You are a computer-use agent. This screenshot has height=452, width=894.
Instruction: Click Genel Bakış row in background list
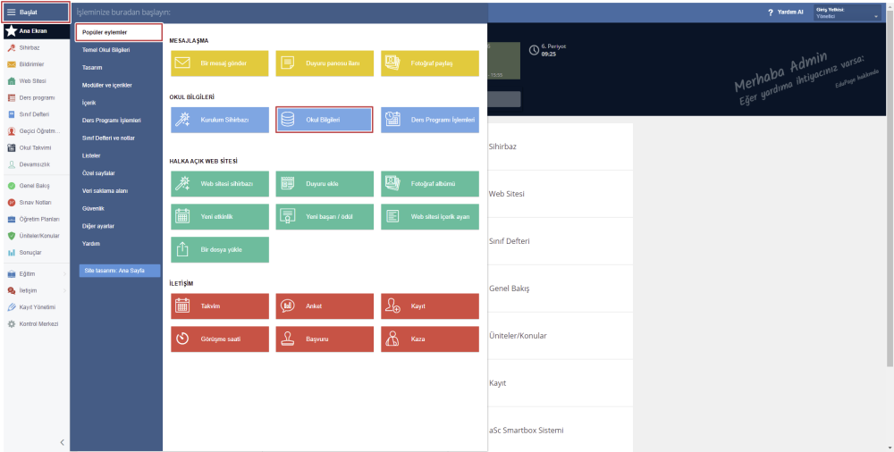point(561,289)
